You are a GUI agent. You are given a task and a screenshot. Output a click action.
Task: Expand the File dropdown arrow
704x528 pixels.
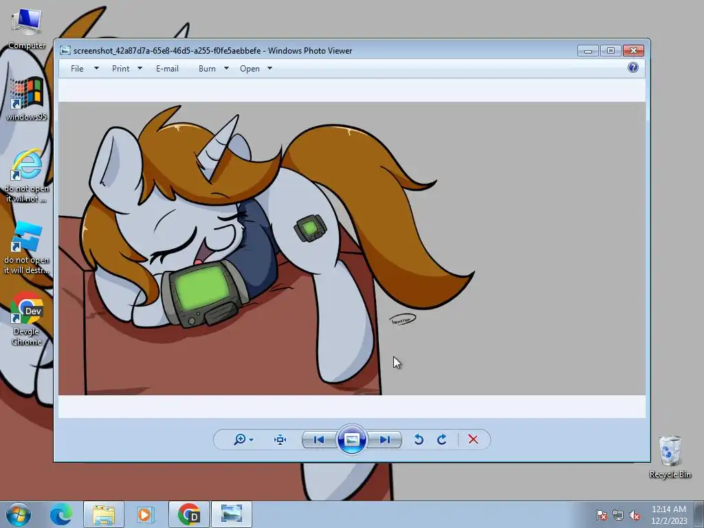pyautogui.click(x=96, y=68)
